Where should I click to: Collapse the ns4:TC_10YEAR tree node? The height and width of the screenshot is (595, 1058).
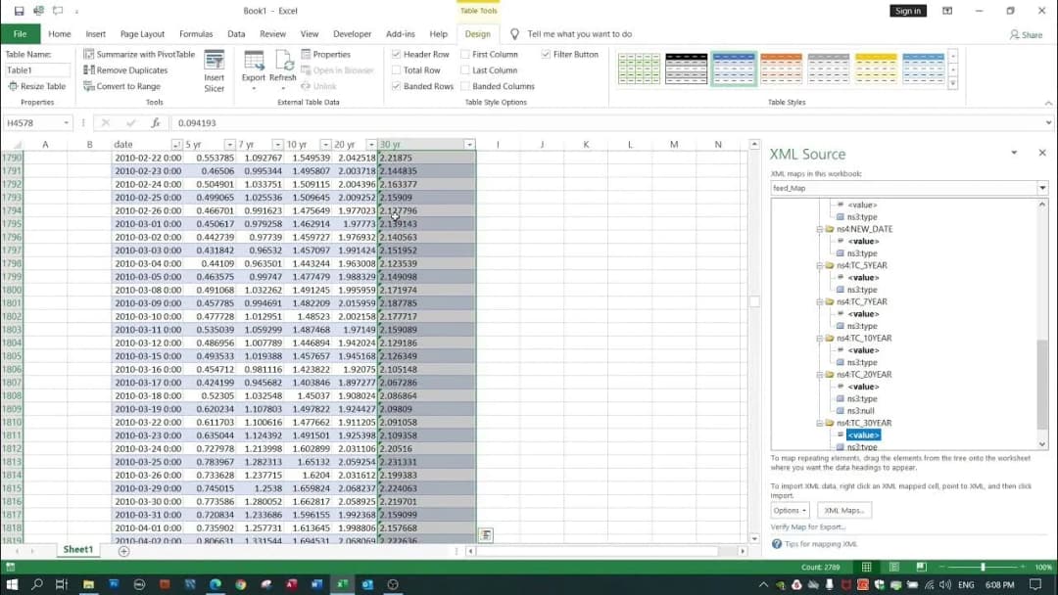821,338
